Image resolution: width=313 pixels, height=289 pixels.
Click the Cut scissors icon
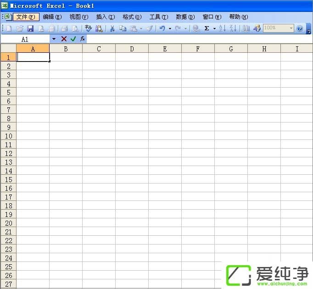(112, 28)
